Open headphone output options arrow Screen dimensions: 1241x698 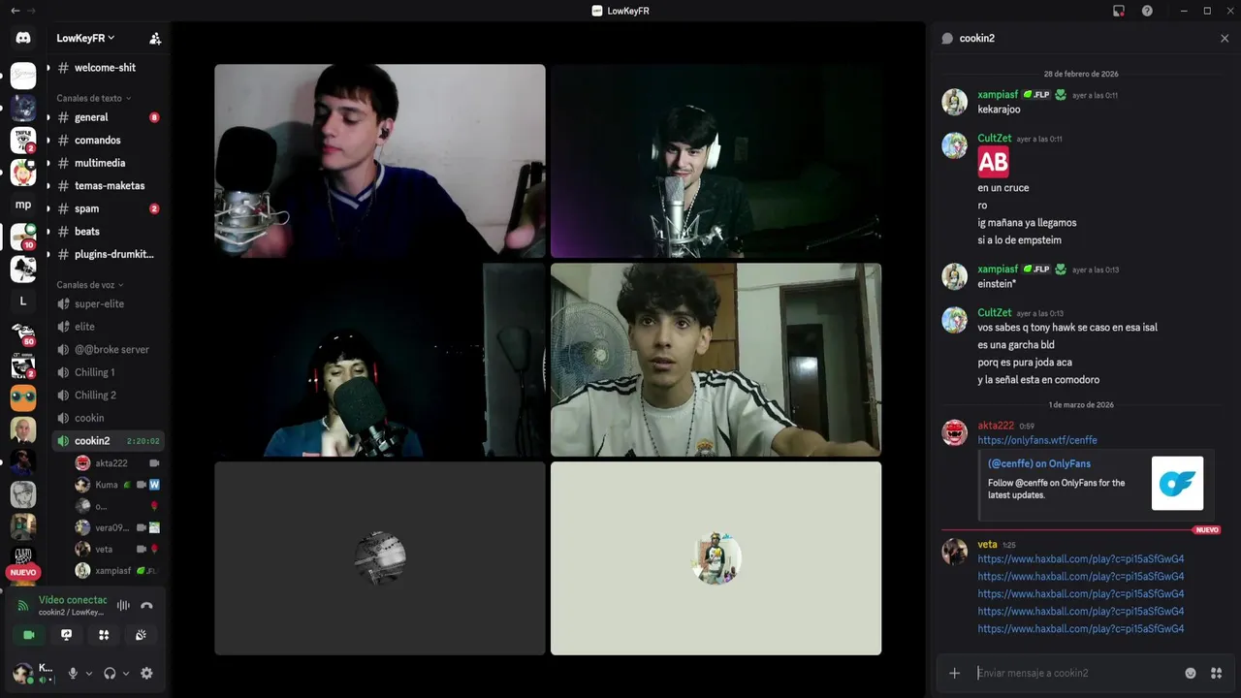[x=126, y=673]
